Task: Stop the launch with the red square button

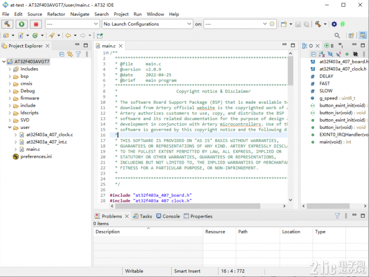Action: [36, 24]
